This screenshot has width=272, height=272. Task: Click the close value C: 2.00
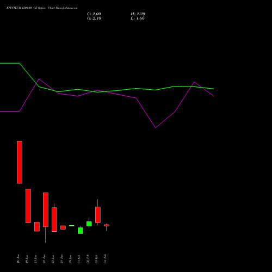94,14
